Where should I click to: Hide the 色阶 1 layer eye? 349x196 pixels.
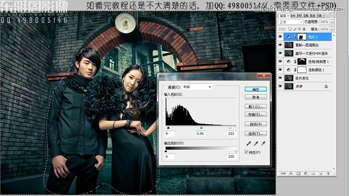280,36
